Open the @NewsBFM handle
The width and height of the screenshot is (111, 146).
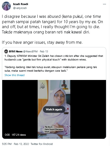pos(30,51)
